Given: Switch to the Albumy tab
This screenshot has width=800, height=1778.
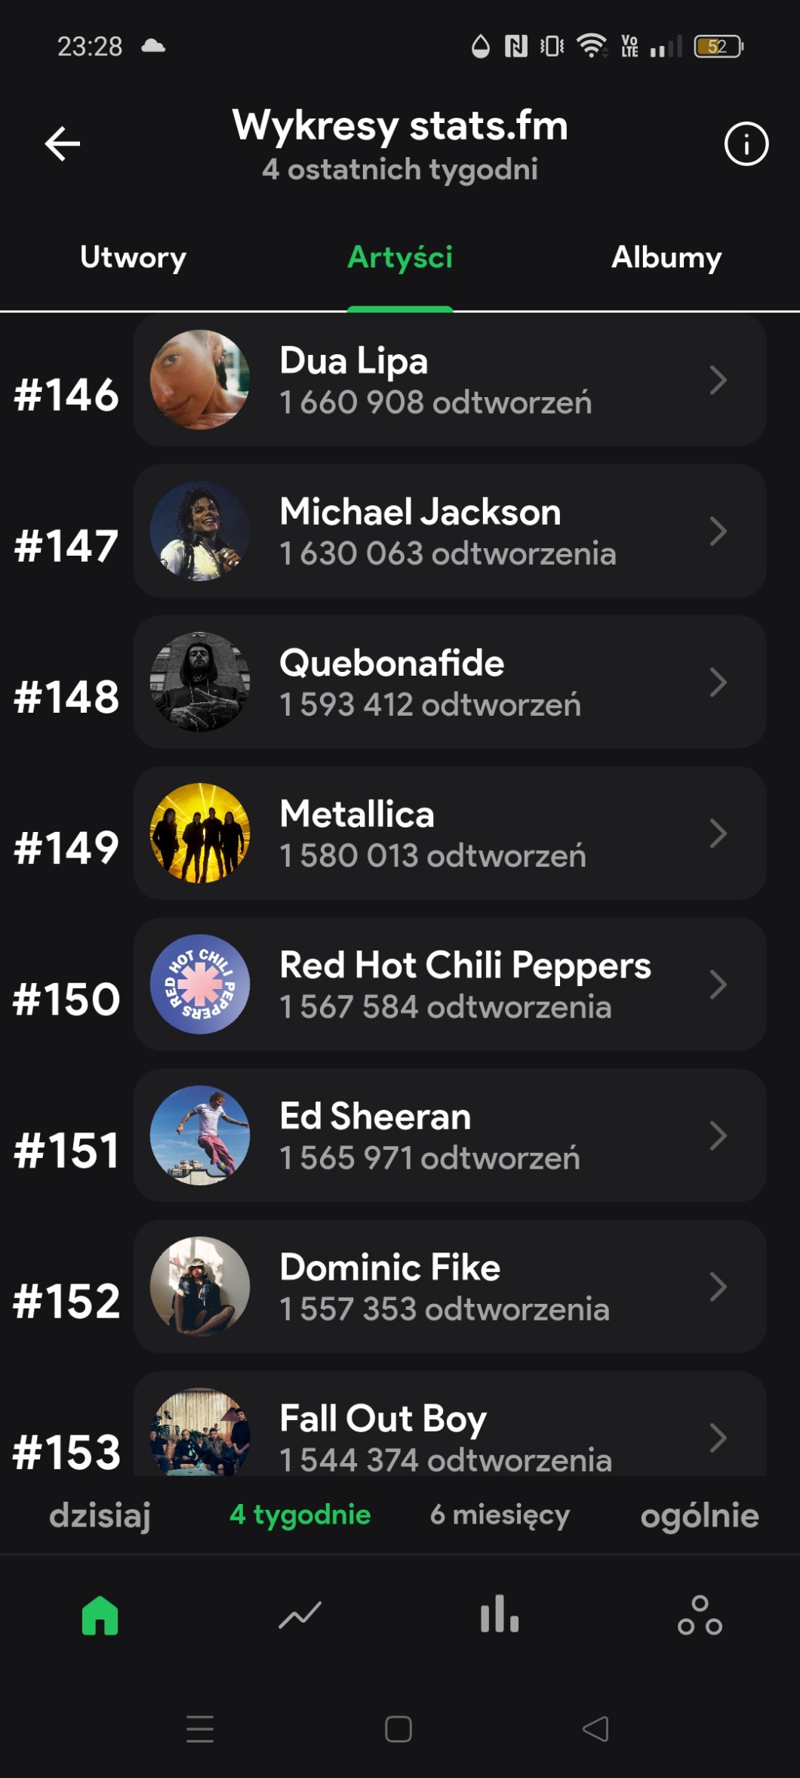Looking at the screenshot, I should (666, 257).
